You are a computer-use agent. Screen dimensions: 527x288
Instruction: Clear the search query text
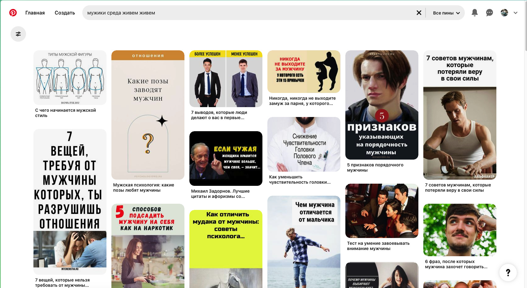[x=419, y=13]
